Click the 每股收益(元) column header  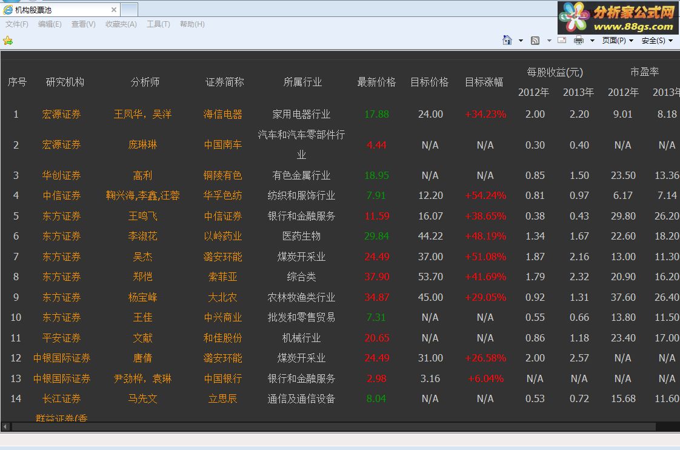click(x=555, y=72)
